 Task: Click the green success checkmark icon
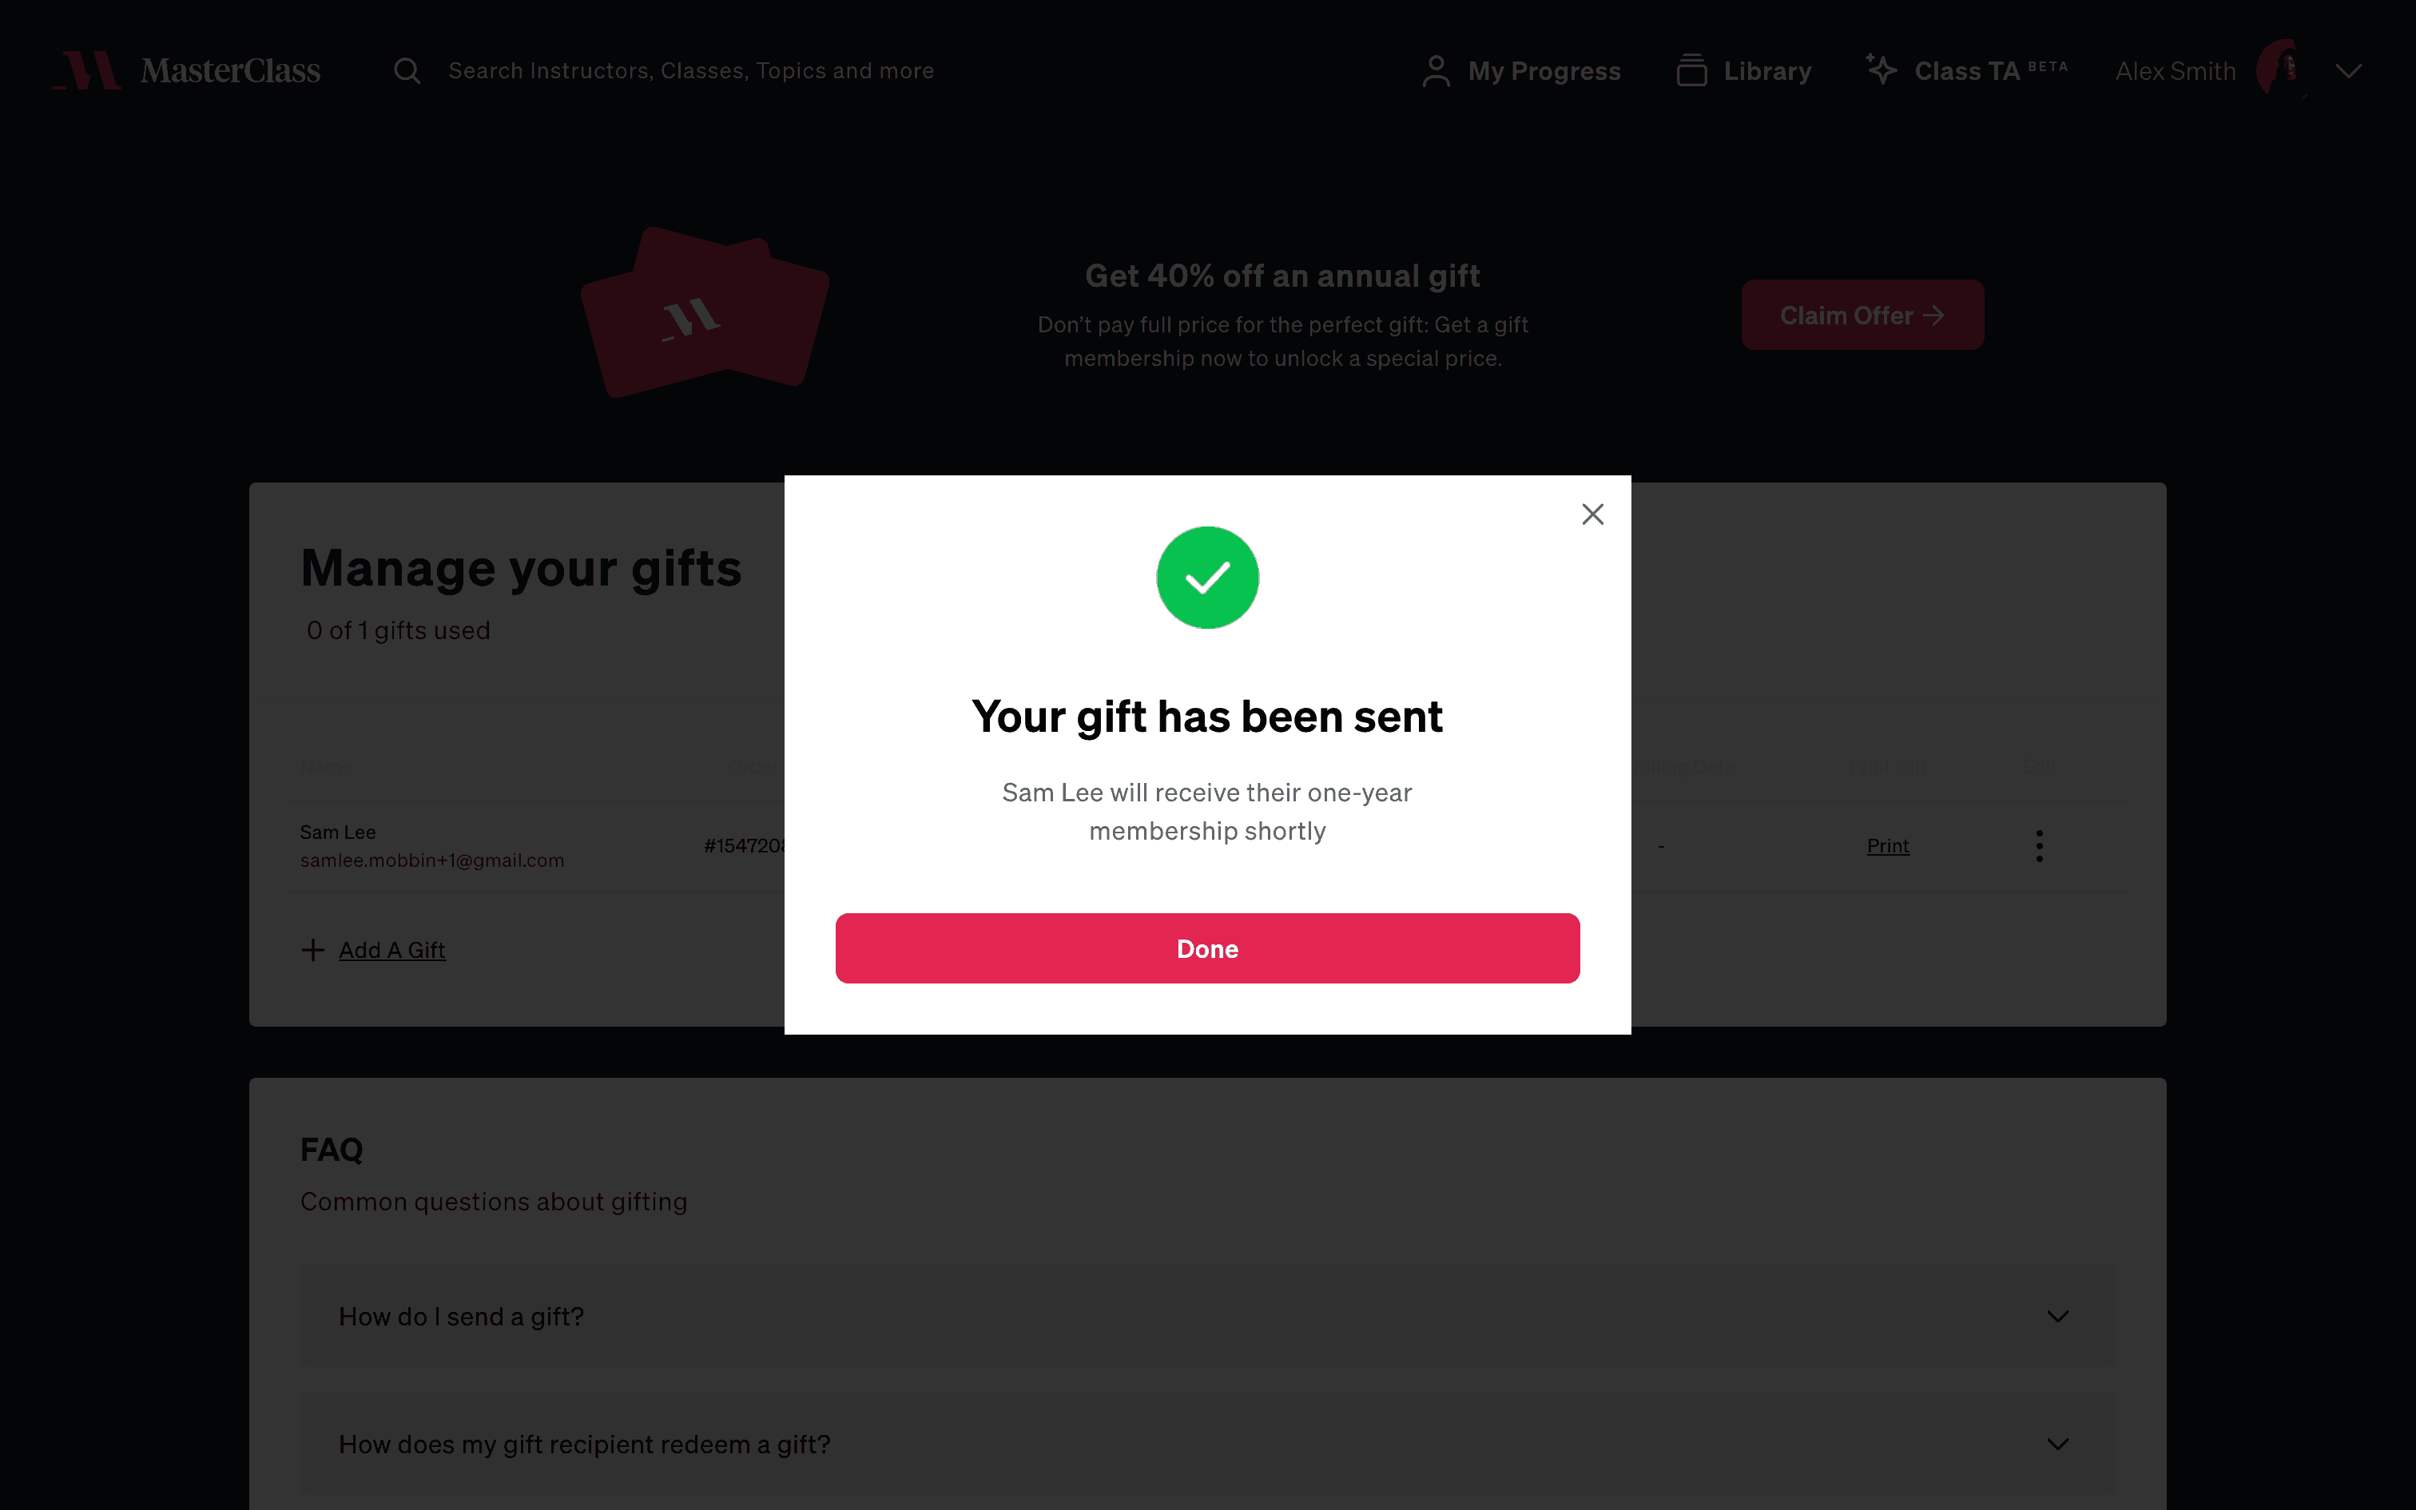1207,577
